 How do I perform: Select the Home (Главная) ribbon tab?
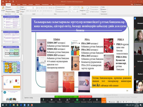pyautogui.click(x=8, y=4)
